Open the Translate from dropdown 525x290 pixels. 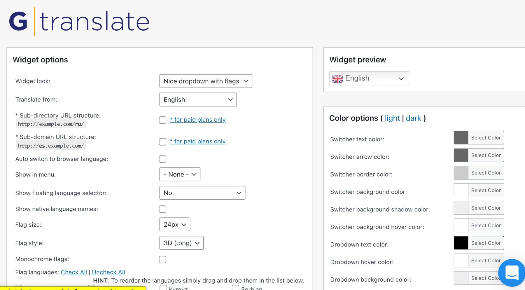(x=198, y=99)
